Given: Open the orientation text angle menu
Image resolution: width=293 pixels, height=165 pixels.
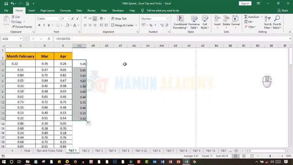Looking at the screenshot, I should (x=102, y=18).
